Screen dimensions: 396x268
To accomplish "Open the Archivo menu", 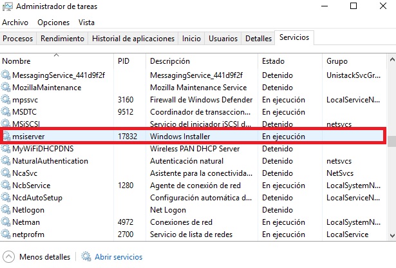I will click(15, 23).
